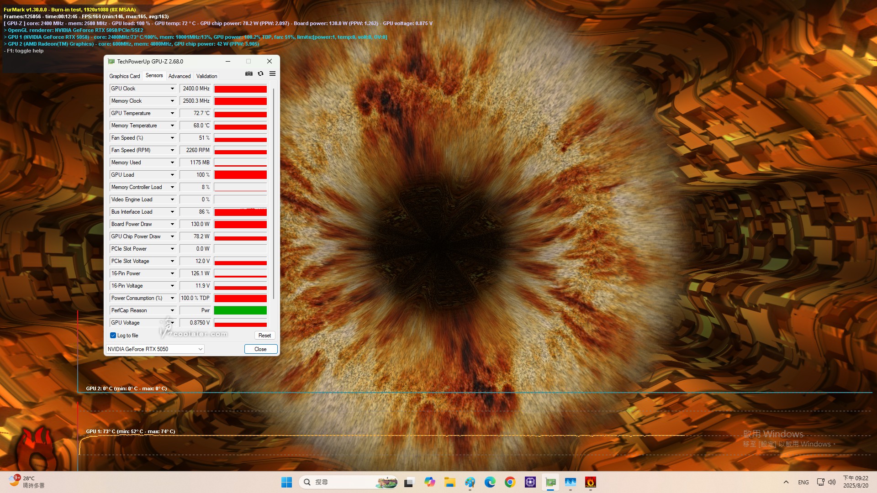Image resolution: width=877 pixels, height=493 pixels.
Task: Click the Power Consumption value 100.0 % TDP
Action: pos(195,298)
